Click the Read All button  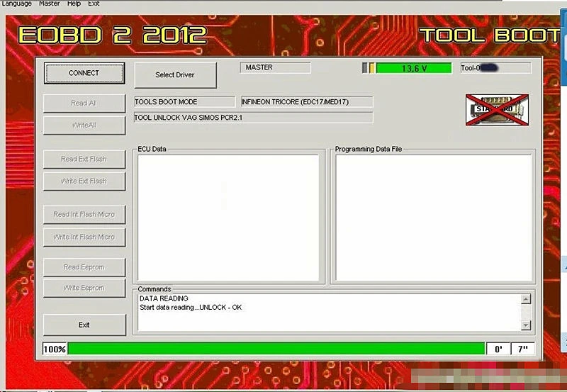click(x=84, y=103)
